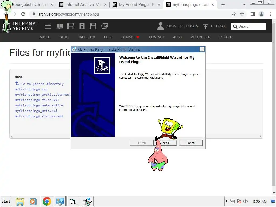Image resolution: width=276 pixels, height=207 pixels.
Task: Click the page vertical scrollbar down arrow
Action: click(x=274, y=193)
